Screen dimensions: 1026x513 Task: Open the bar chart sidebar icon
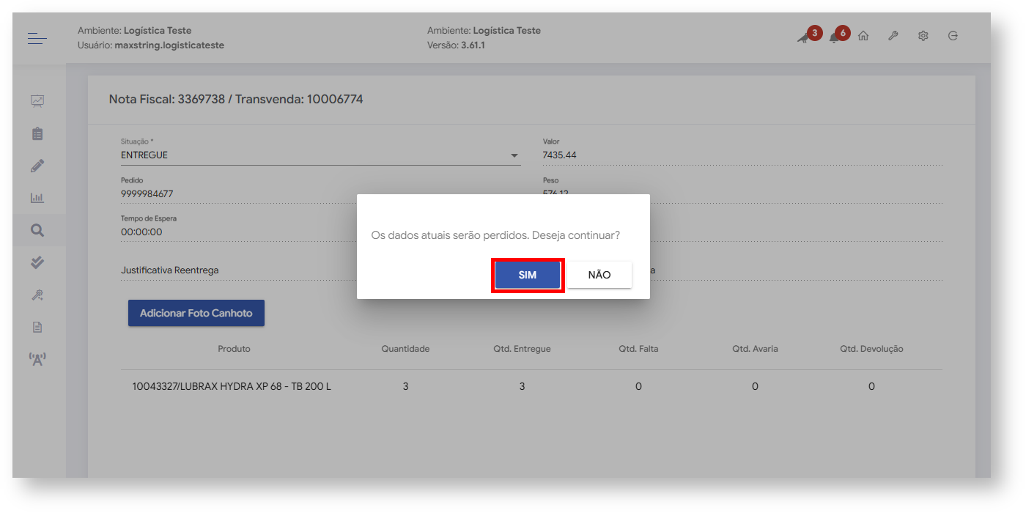[37, 198]
